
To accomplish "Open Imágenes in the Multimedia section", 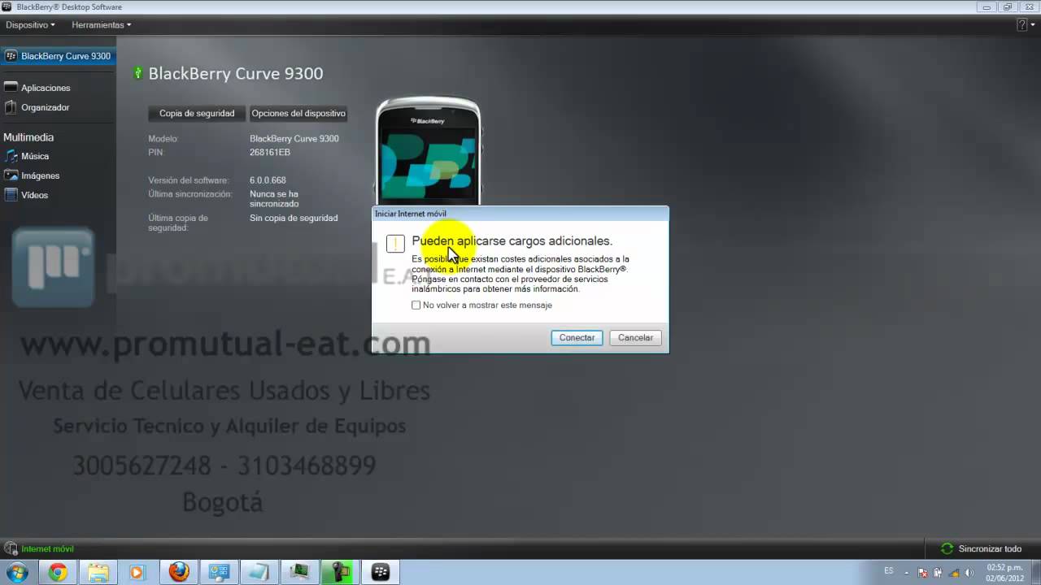I will [x=40, y=175].
